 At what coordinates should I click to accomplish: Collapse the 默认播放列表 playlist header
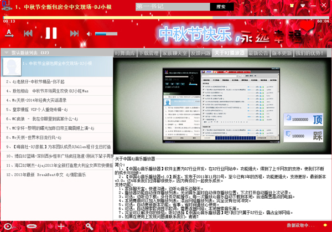[56, 53]
